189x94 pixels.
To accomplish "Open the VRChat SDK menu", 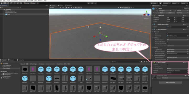I will click(x=30, y=1).
